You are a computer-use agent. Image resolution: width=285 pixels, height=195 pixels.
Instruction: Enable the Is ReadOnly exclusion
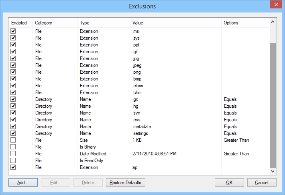tap(13, 161)
